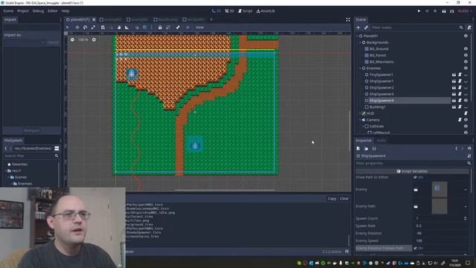The image size is (476, 268).
Task: Clear the output log
Action: [x=344, y=199]
